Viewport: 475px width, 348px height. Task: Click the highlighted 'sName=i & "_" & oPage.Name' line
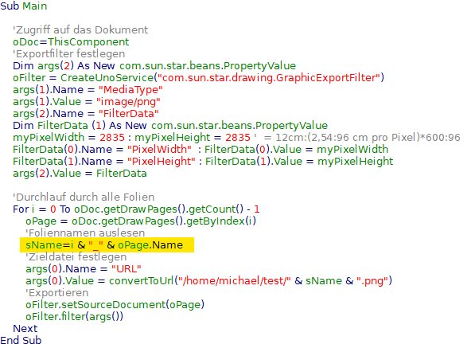(x=107, y=245)
